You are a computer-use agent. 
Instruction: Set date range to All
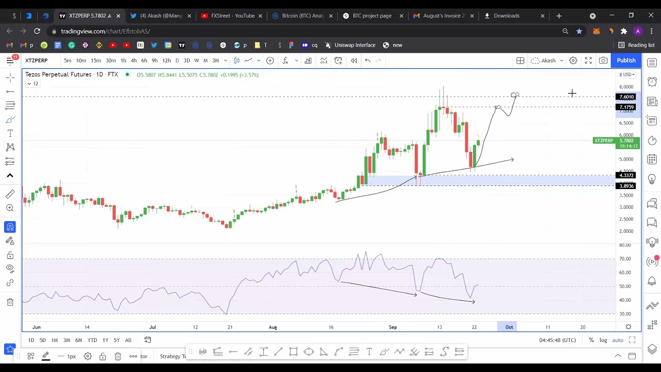pos(128,340)
